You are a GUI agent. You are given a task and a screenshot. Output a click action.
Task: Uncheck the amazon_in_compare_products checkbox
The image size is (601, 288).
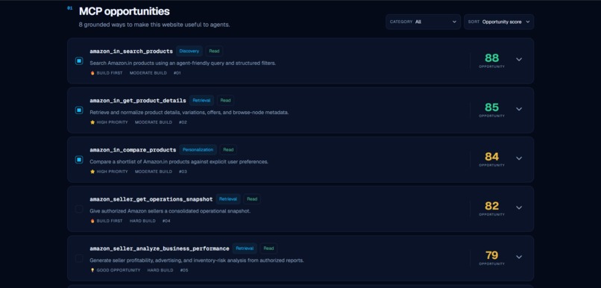(79, 160)
